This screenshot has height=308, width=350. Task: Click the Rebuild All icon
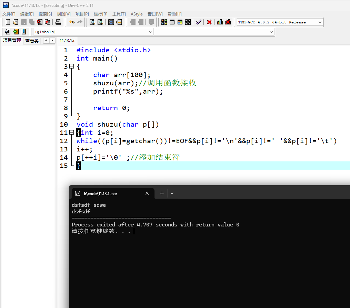[188, 22]
